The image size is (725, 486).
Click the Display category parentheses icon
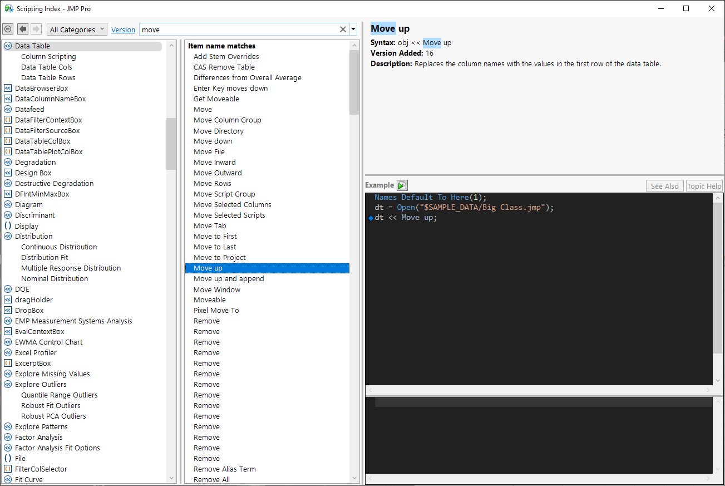[7, 225]
